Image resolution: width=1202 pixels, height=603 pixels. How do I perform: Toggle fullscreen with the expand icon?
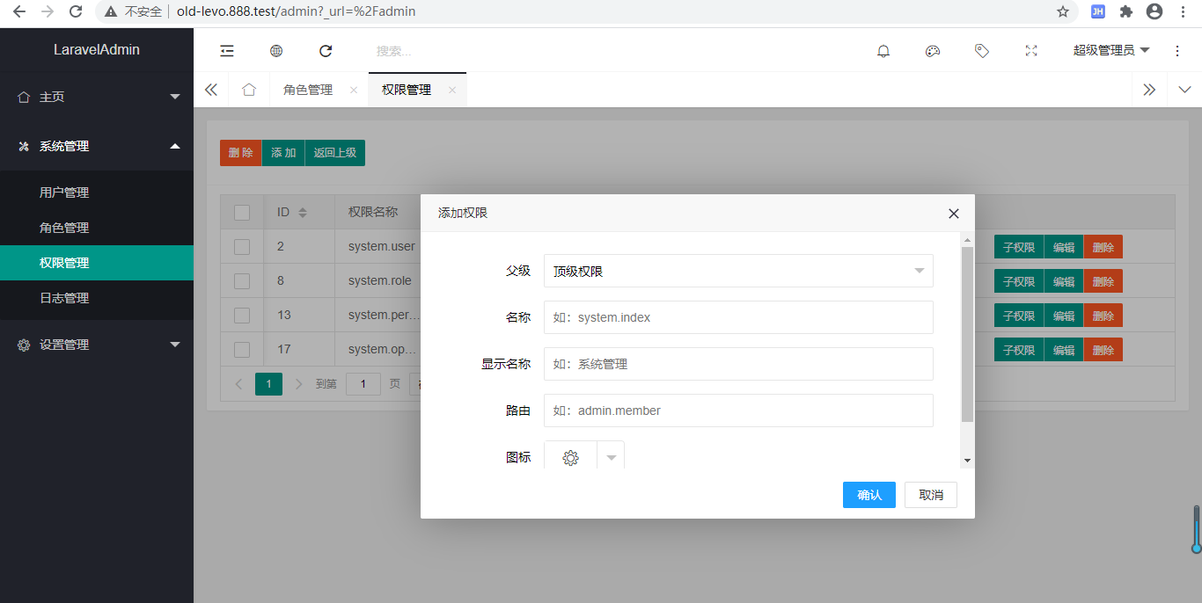point(1031,51)
